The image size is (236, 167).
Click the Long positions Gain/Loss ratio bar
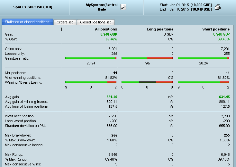coord(147,58)
